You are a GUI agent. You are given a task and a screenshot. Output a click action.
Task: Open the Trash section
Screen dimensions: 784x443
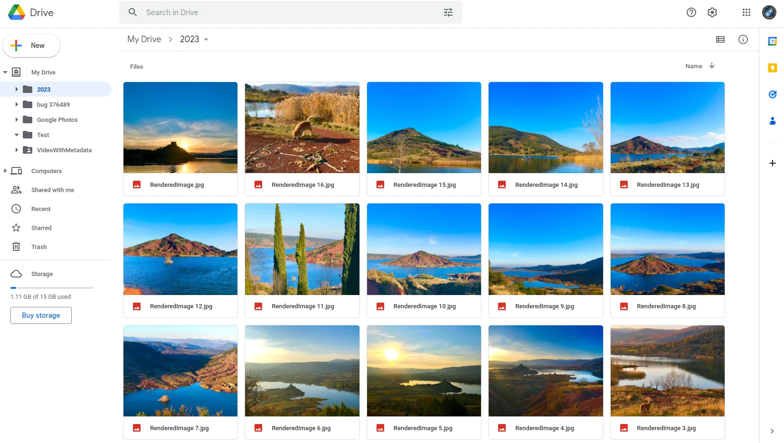click(39, 247)
